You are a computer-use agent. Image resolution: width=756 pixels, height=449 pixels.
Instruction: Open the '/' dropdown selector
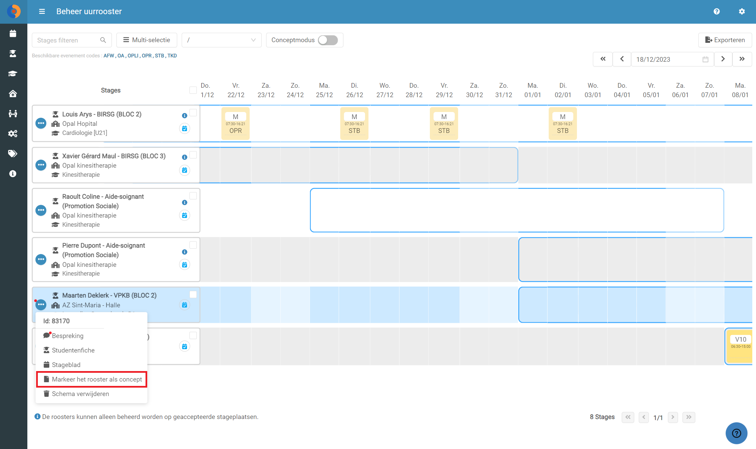[x=221, y=40]
